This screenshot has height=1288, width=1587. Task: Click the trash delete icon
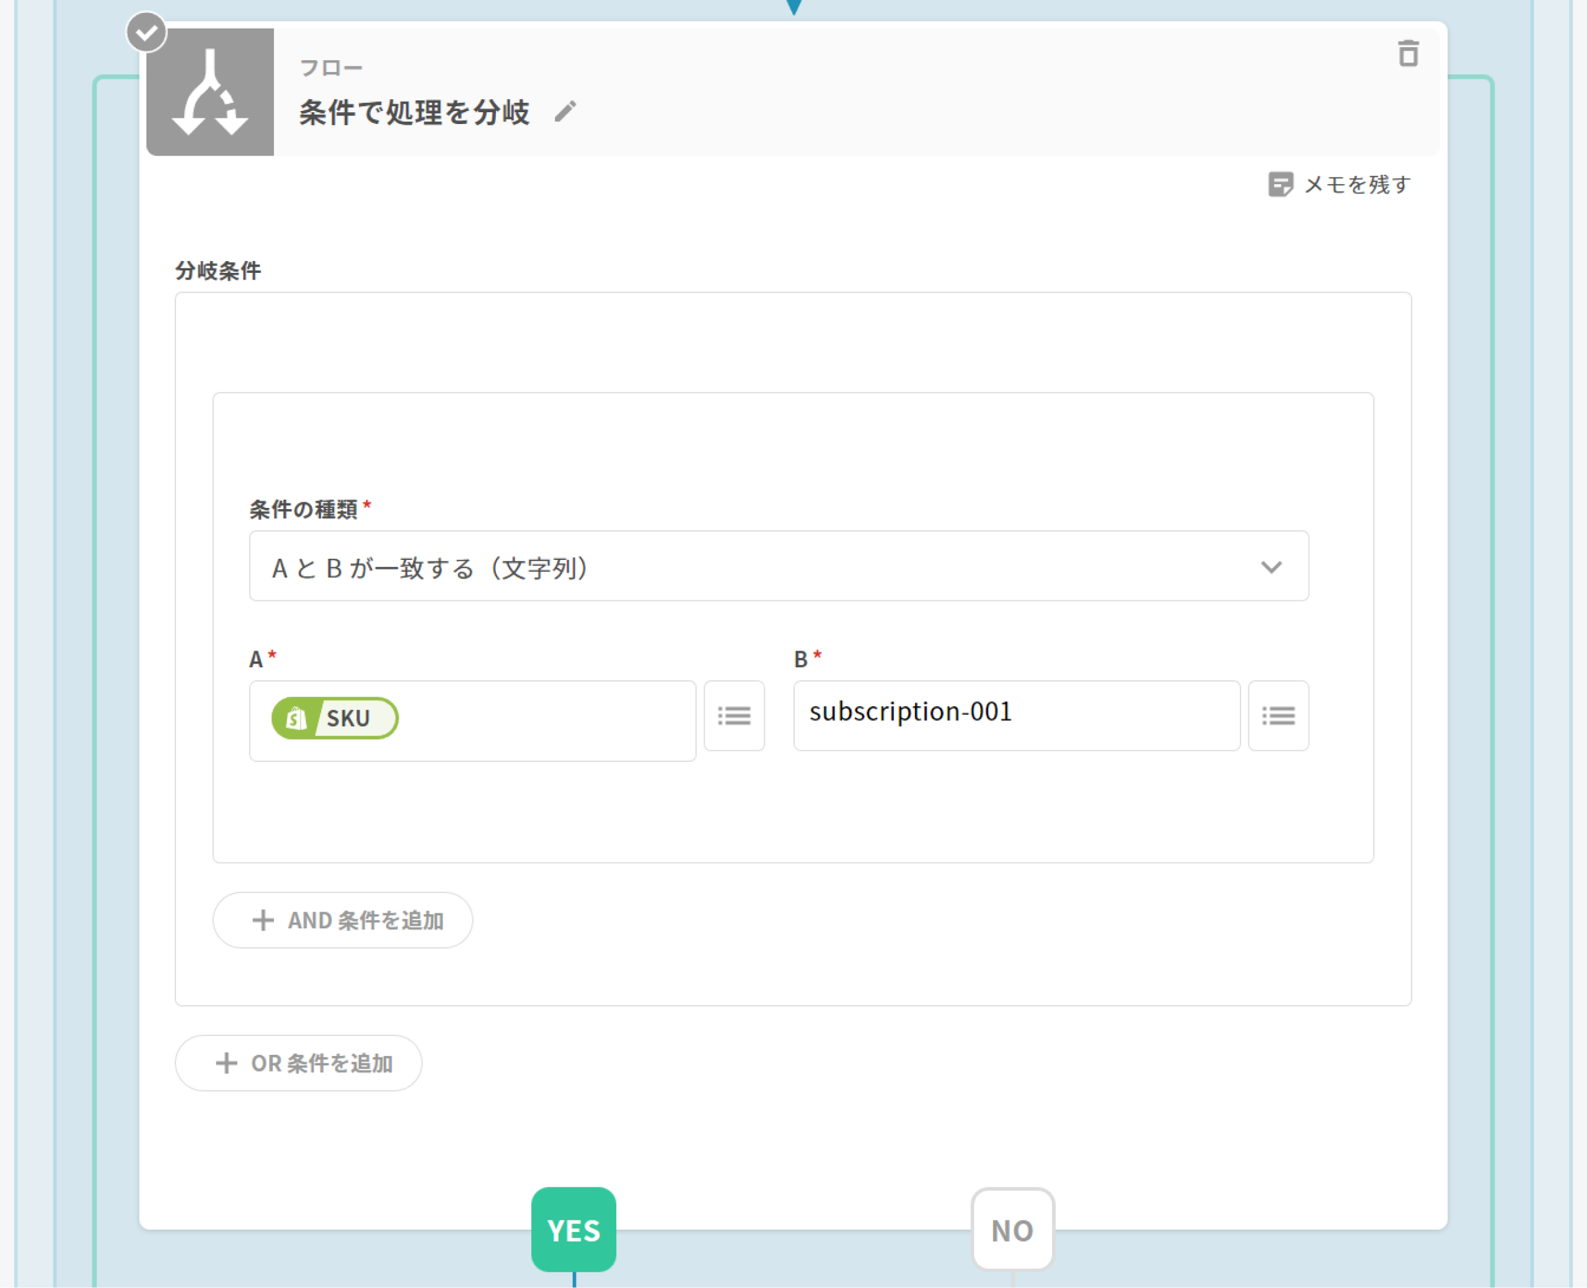[x=1408, y=54]
